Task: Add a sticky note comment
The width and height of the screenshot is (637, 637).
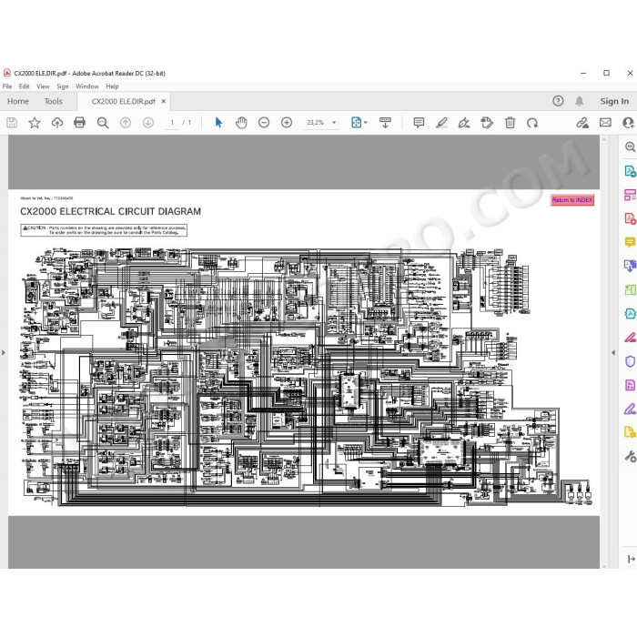Action: (x=419, y=122)
